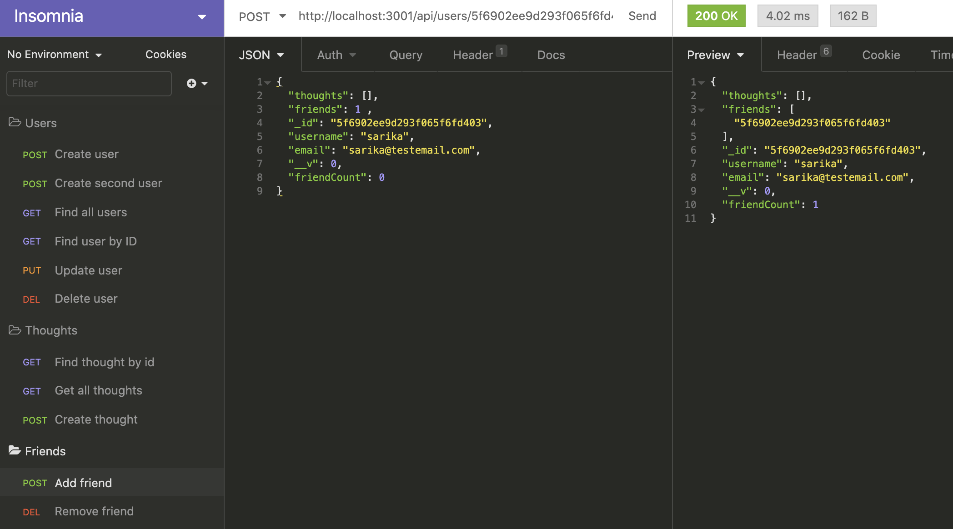Viewport: 953px width, 529px height.
Task: Collapse the Users folder icon
Action: click(x=15, y=122)
